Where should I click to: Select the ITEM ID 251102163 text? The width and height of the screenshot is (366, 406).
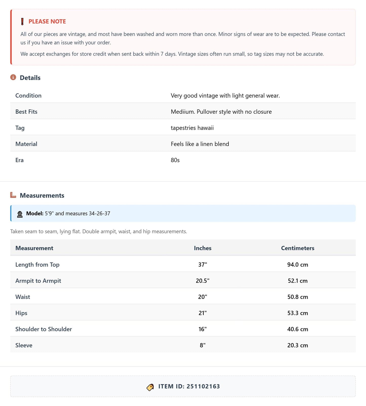[189, 386]
